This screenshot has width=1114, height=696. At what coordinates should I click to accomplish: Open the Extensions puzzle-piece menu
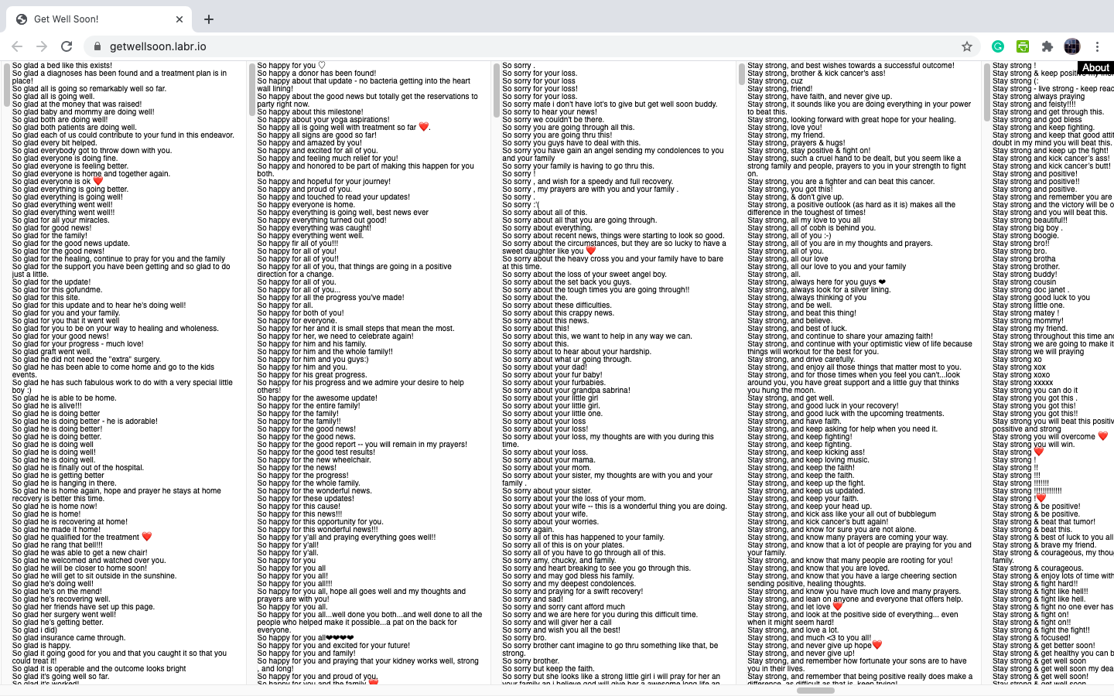click(x=1047, y=46)
